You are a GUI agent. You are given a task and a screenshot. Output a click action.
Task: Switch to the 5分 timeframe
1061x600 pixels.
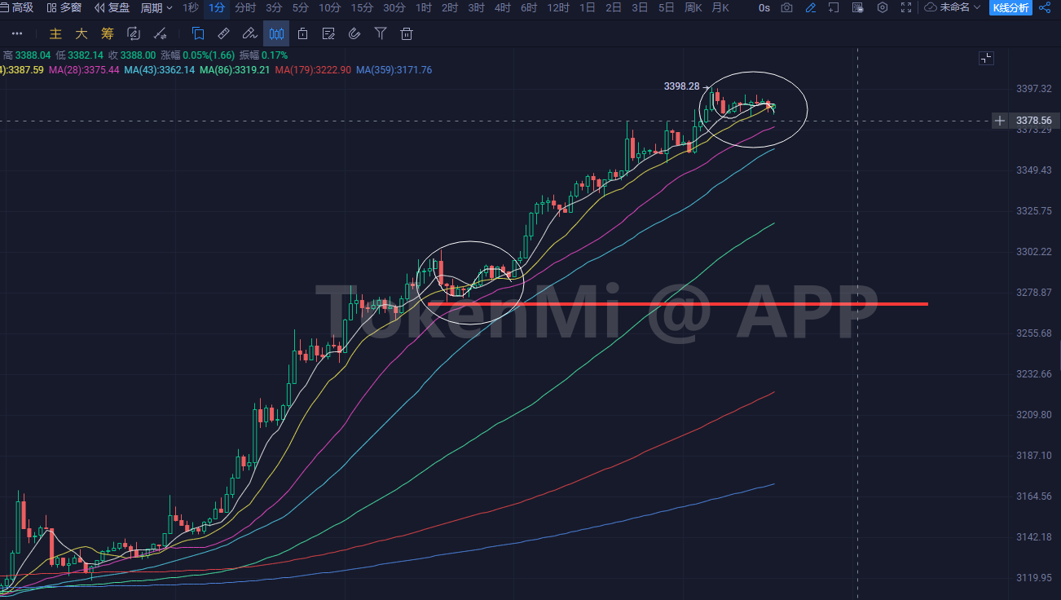(x=301, y=8)
